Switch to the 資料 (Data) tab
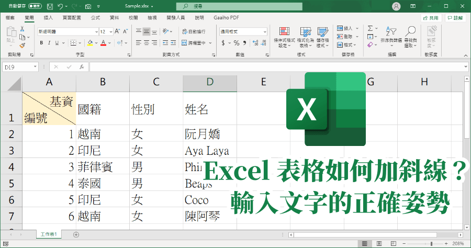471x248 pixels. [114, 18]
